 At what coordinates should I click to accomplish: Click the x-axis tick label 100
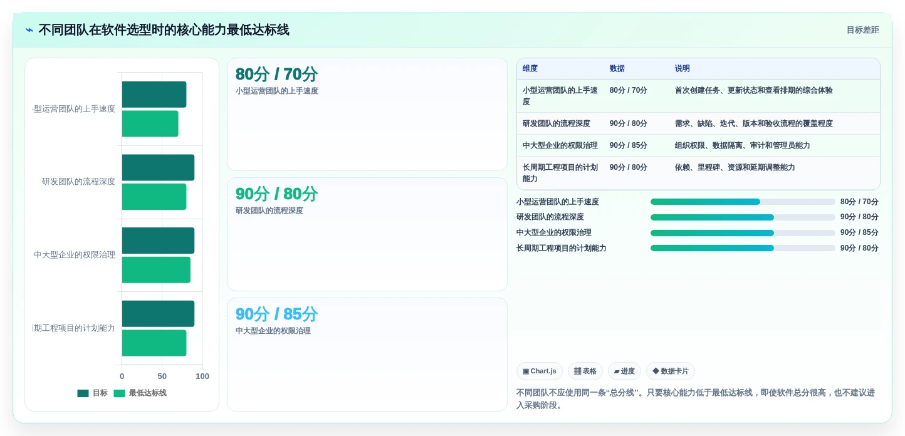pos(202,376)
